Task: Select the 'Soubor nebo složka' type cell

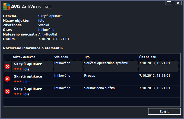Action: coord(100,88)
